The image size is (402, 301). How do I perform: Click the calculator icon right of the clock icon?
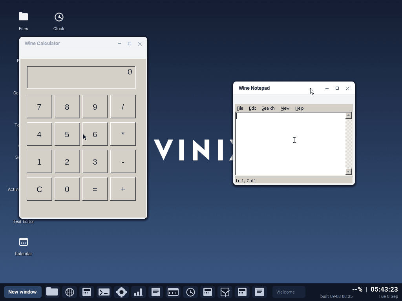208,292
